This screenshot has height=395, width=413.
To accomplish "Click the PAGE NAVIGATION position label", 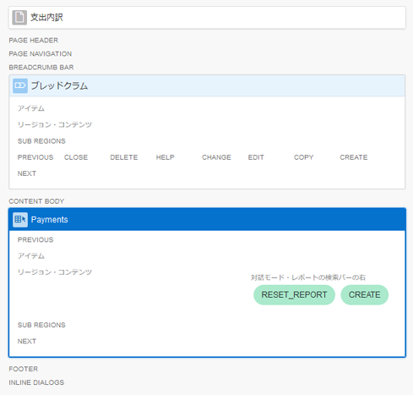I will 41,54.
